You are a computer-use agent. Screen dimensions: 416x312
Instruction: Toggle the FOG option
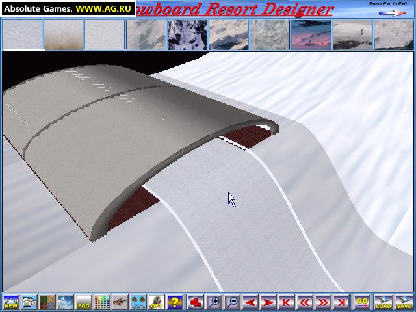[83, 302]
